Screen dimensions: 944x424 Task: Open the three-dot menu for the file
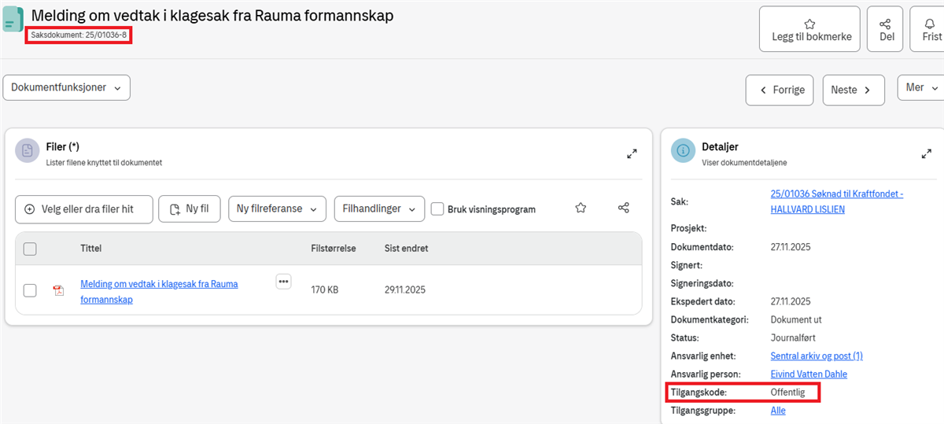(x=283, y=282)
